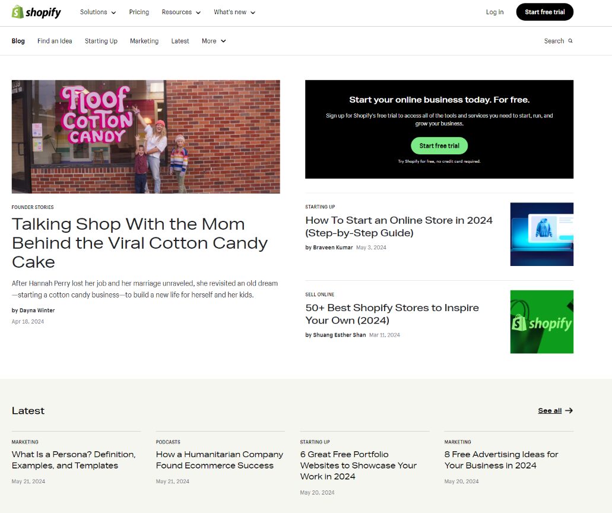Expand the What's new menu
612x513 pixels.
coord(234,12)
